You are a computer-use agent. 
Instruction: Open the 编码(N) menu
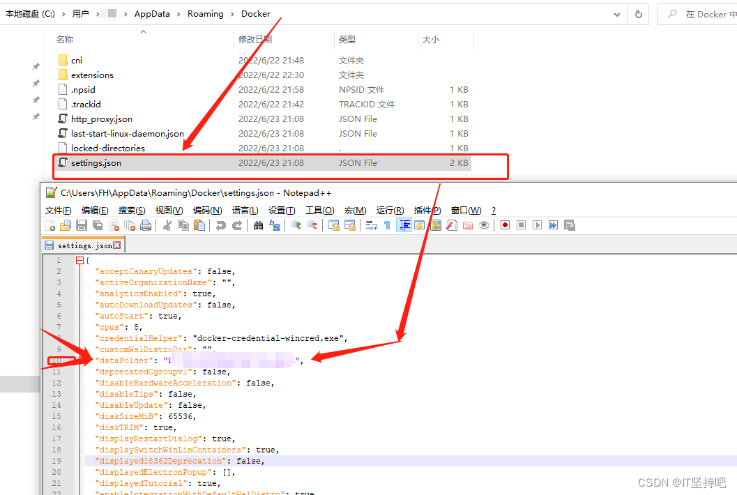pyautogui.click(x=207, y=211)
